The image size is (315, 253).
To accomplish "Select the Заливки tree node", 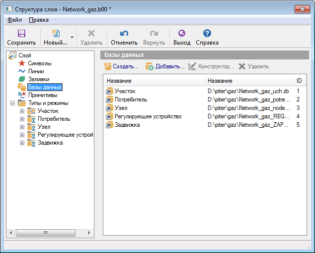I will pyautogui.click(x=38, y=79).
